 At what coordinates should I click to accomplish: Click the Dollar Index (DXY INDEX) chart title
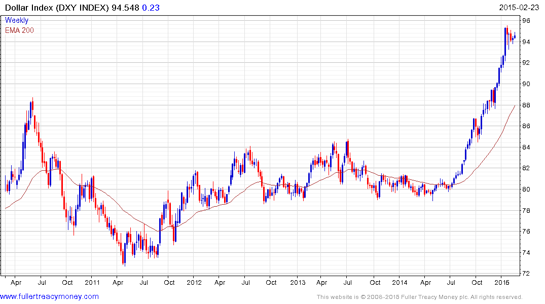pyautogui.click(x=57, y=8)
